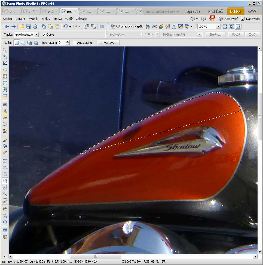Select the Pan hand tool

(x=5, y=57)
